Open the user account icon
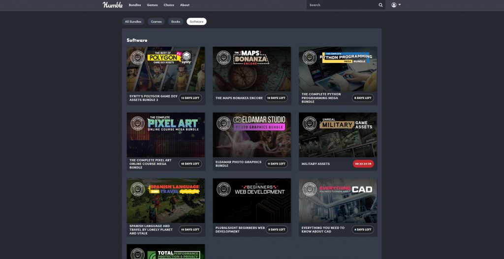The width and height of the screenshot is (504, 259). [x=394, y=5]
